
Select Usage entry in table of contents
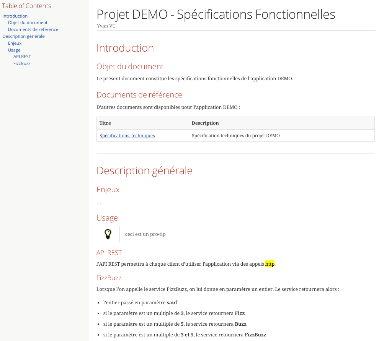pos(14,50)
